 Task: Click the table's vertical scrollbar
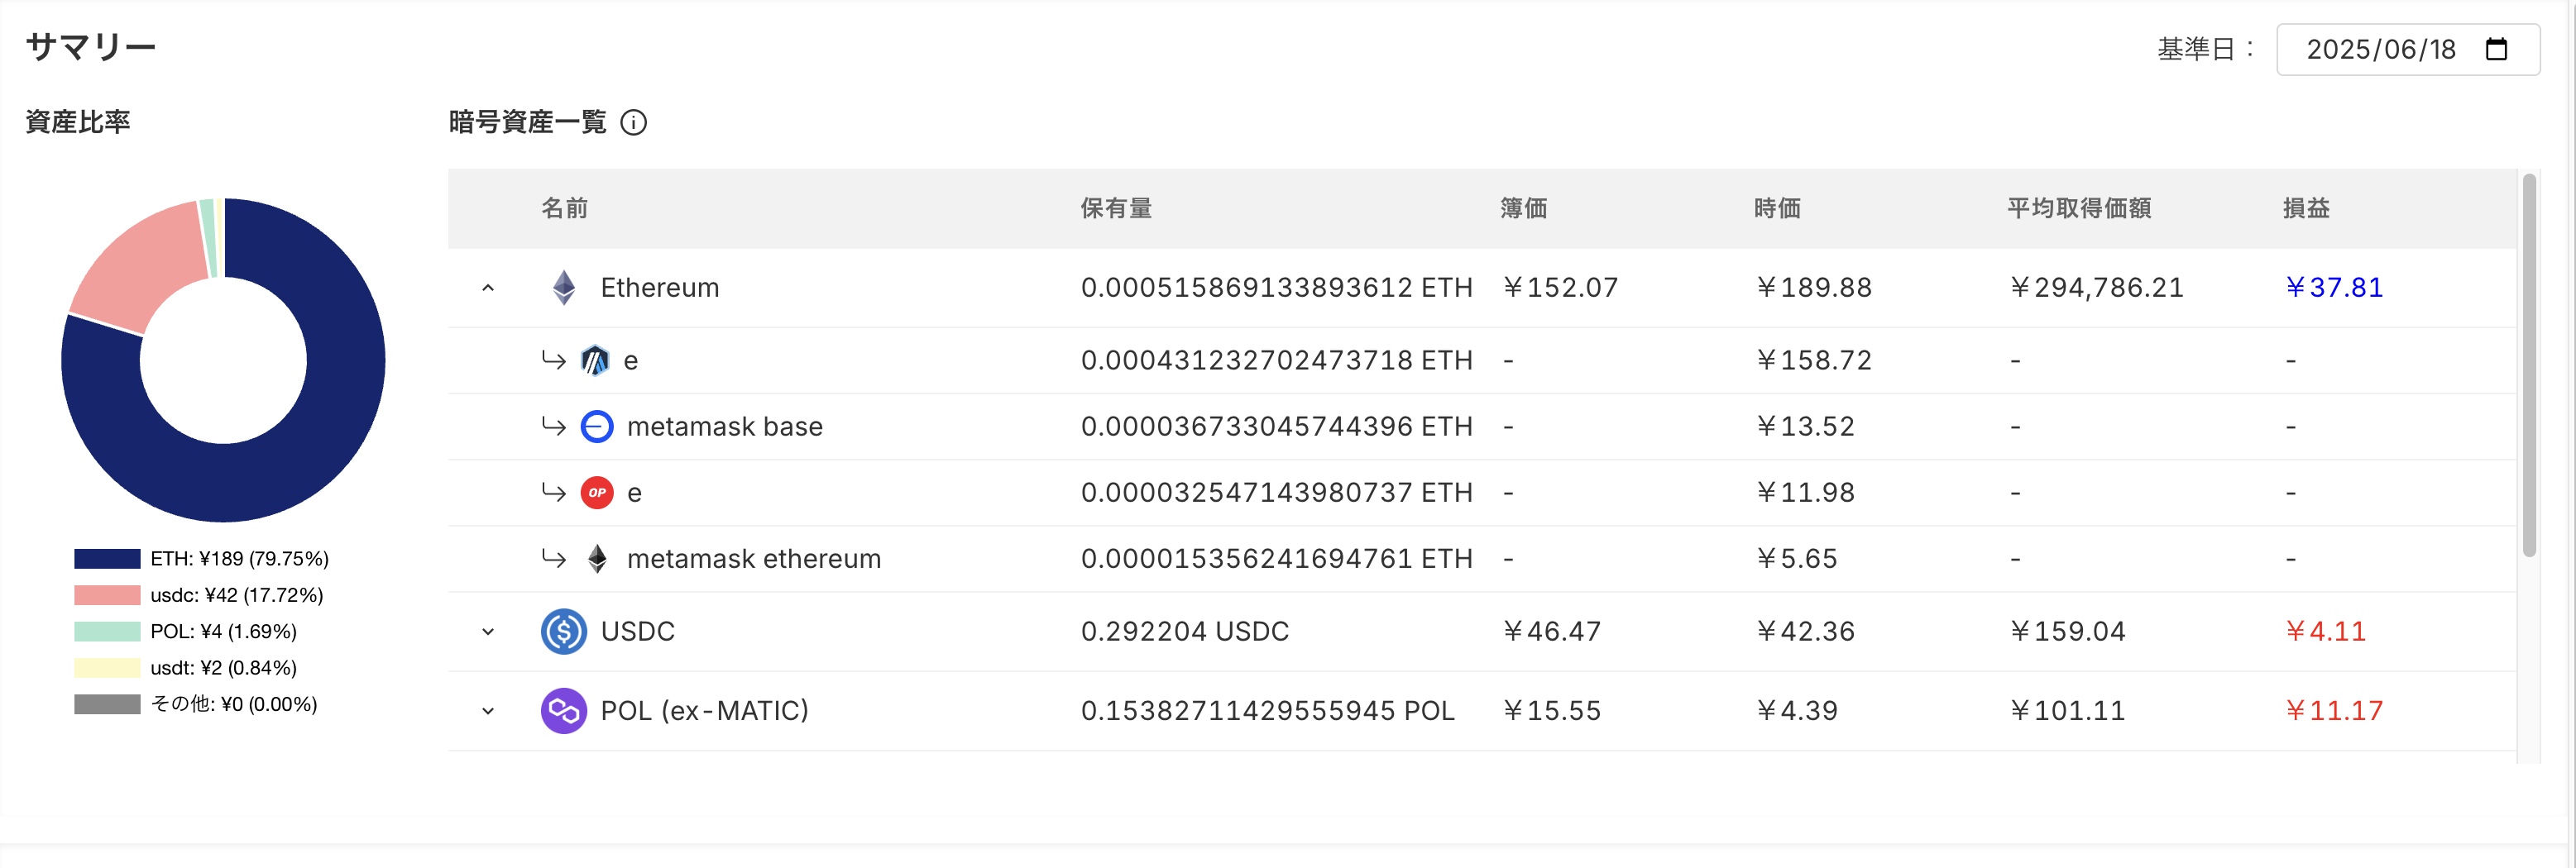tap(2529, 365)
